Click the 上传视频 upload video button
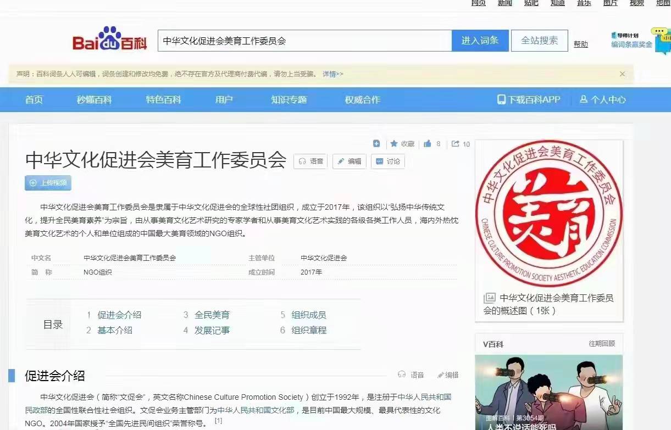Screen dimensions: 671x430 pyautogui.click(x=48, y=183)
